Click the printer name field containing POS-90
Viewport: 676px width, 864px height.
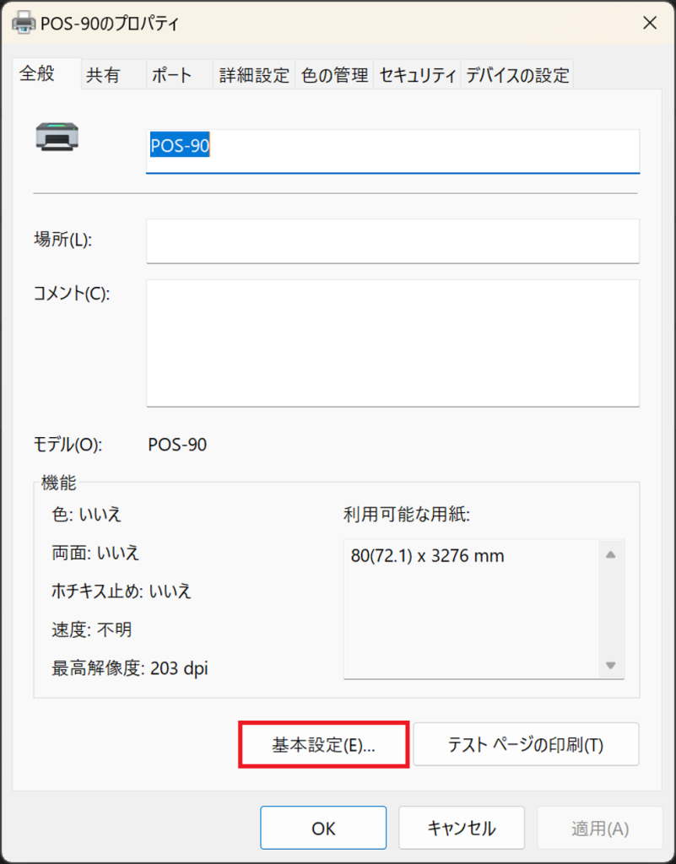(x=392, y=150)
